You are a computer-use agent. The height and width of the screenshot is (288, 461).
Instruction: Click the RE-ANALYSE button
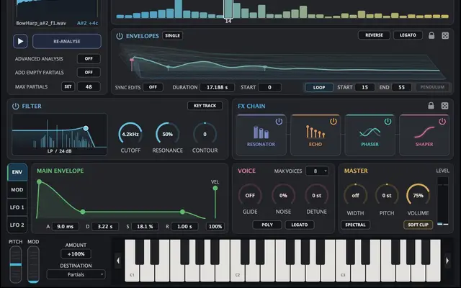click(x=67, y=41)
